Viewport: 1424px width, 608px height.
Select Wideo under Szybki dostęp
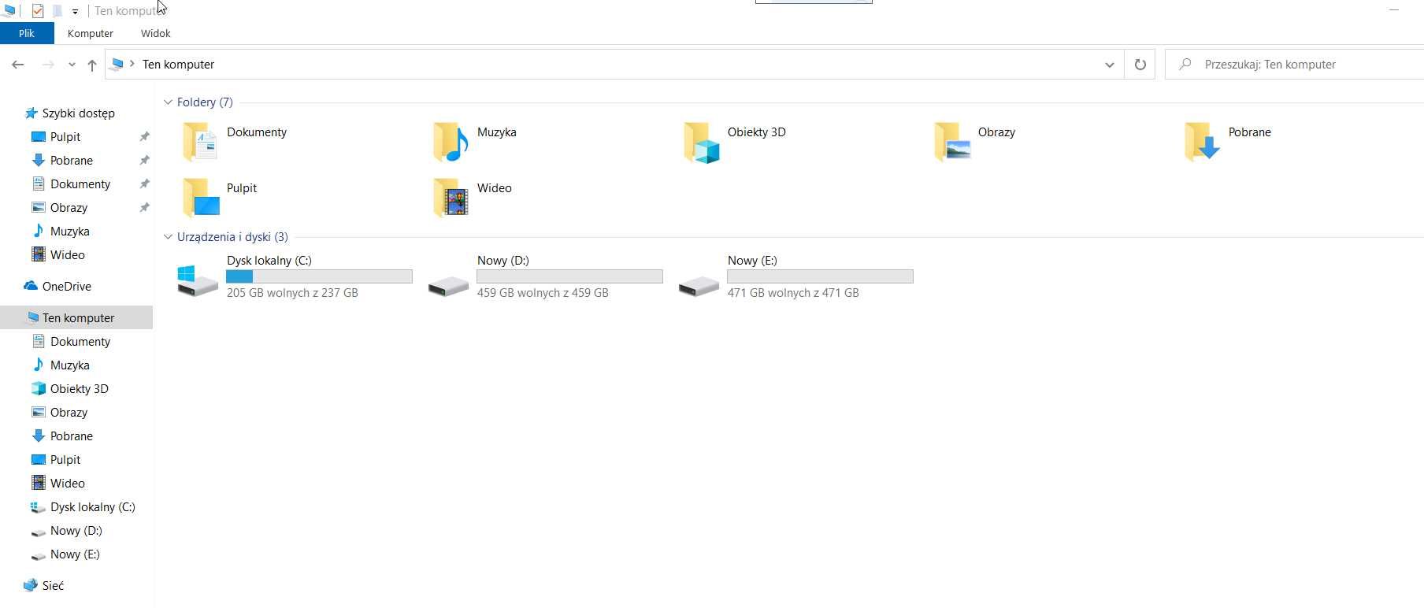pos(68,254)
